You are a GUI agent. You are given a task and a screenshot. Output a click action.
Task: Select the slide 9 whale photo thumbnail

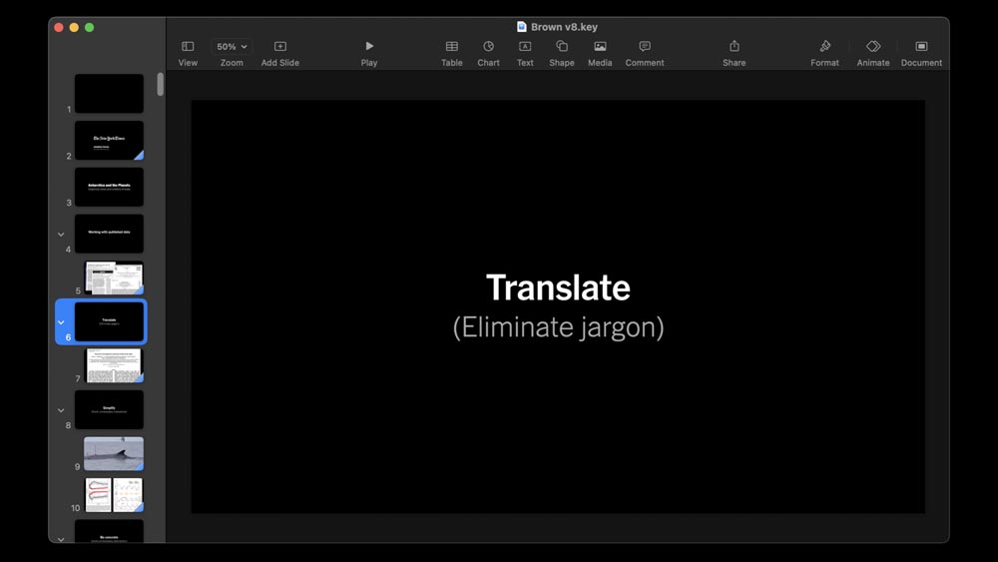[x=114, y=453]
